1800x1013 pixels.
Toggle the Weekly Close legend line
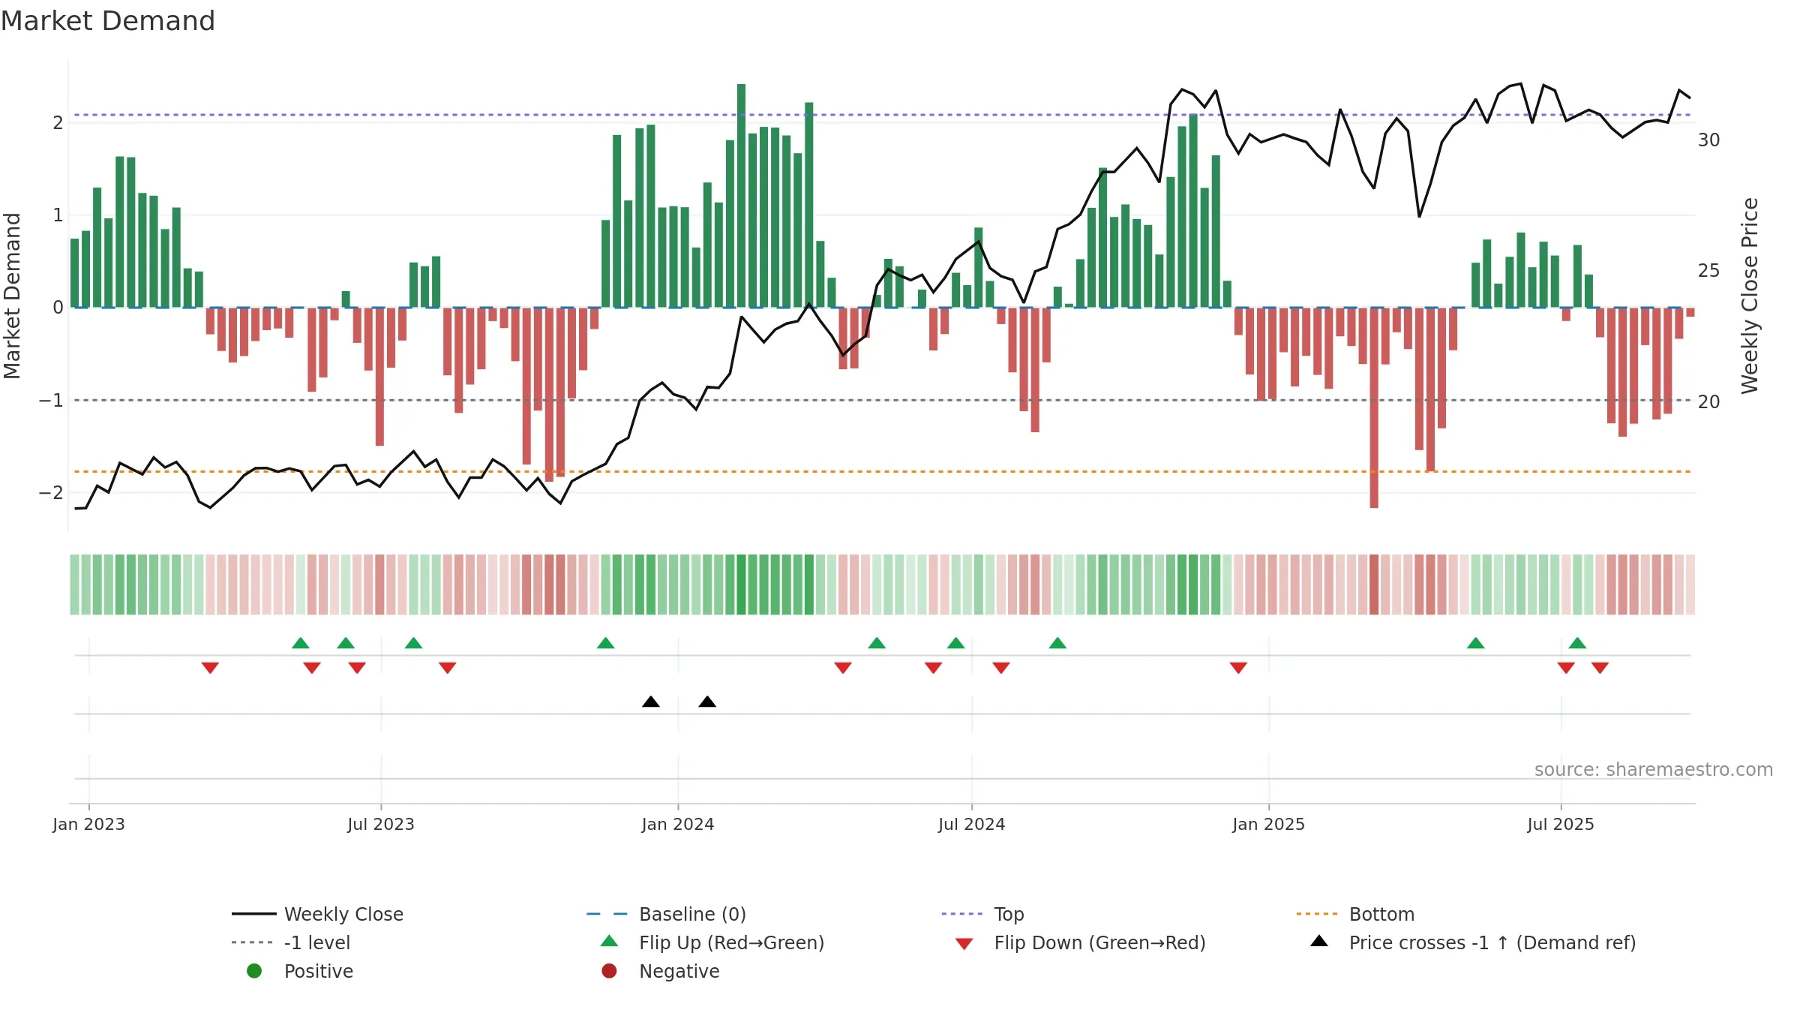pyautogui.click(x=254, y=914)
